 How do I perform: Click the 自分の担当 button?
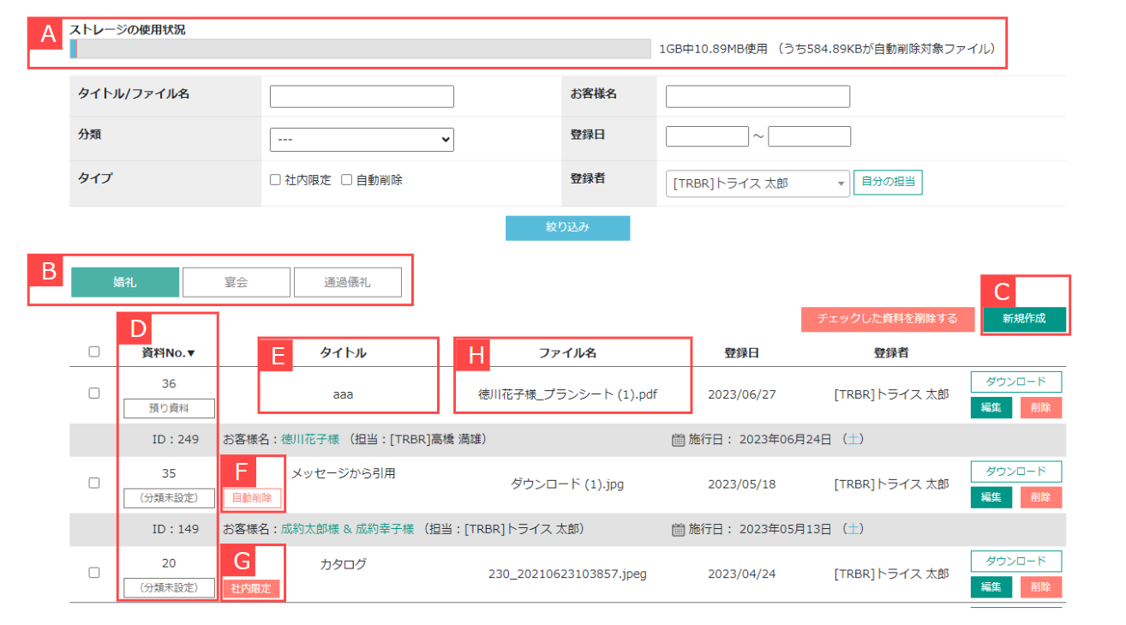tap(888, 182)
